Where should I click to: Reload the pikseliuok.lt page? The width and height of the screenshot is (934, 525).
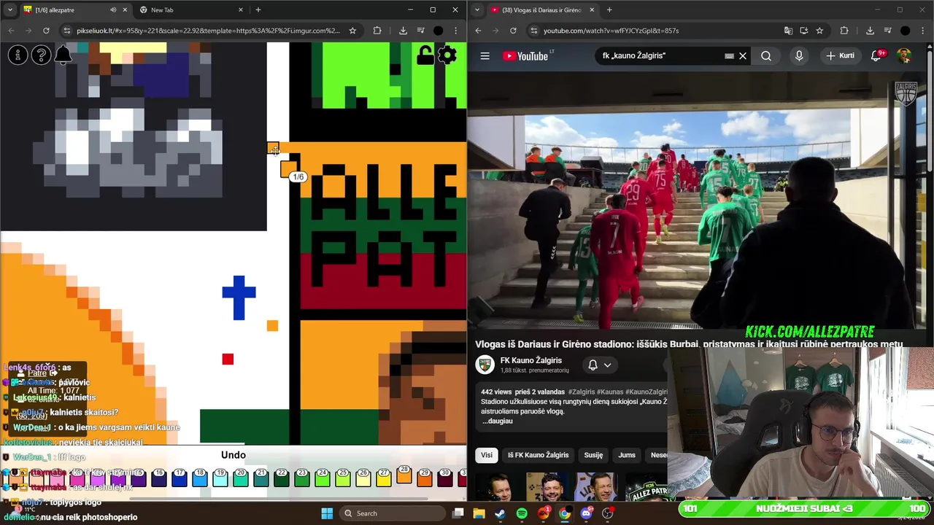click(x=46, y=31)
